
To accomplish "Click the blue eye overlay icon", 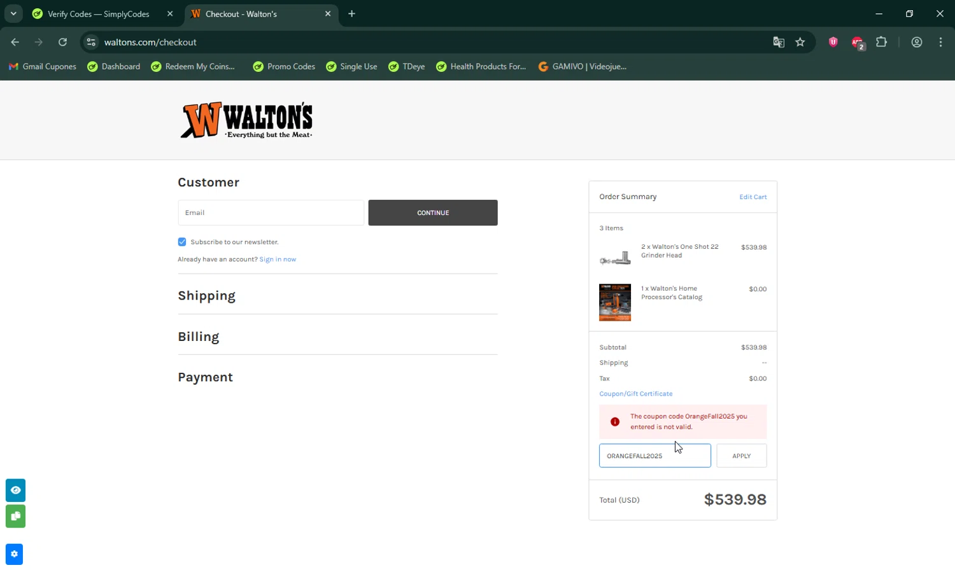I will click(x=15, y=490).
